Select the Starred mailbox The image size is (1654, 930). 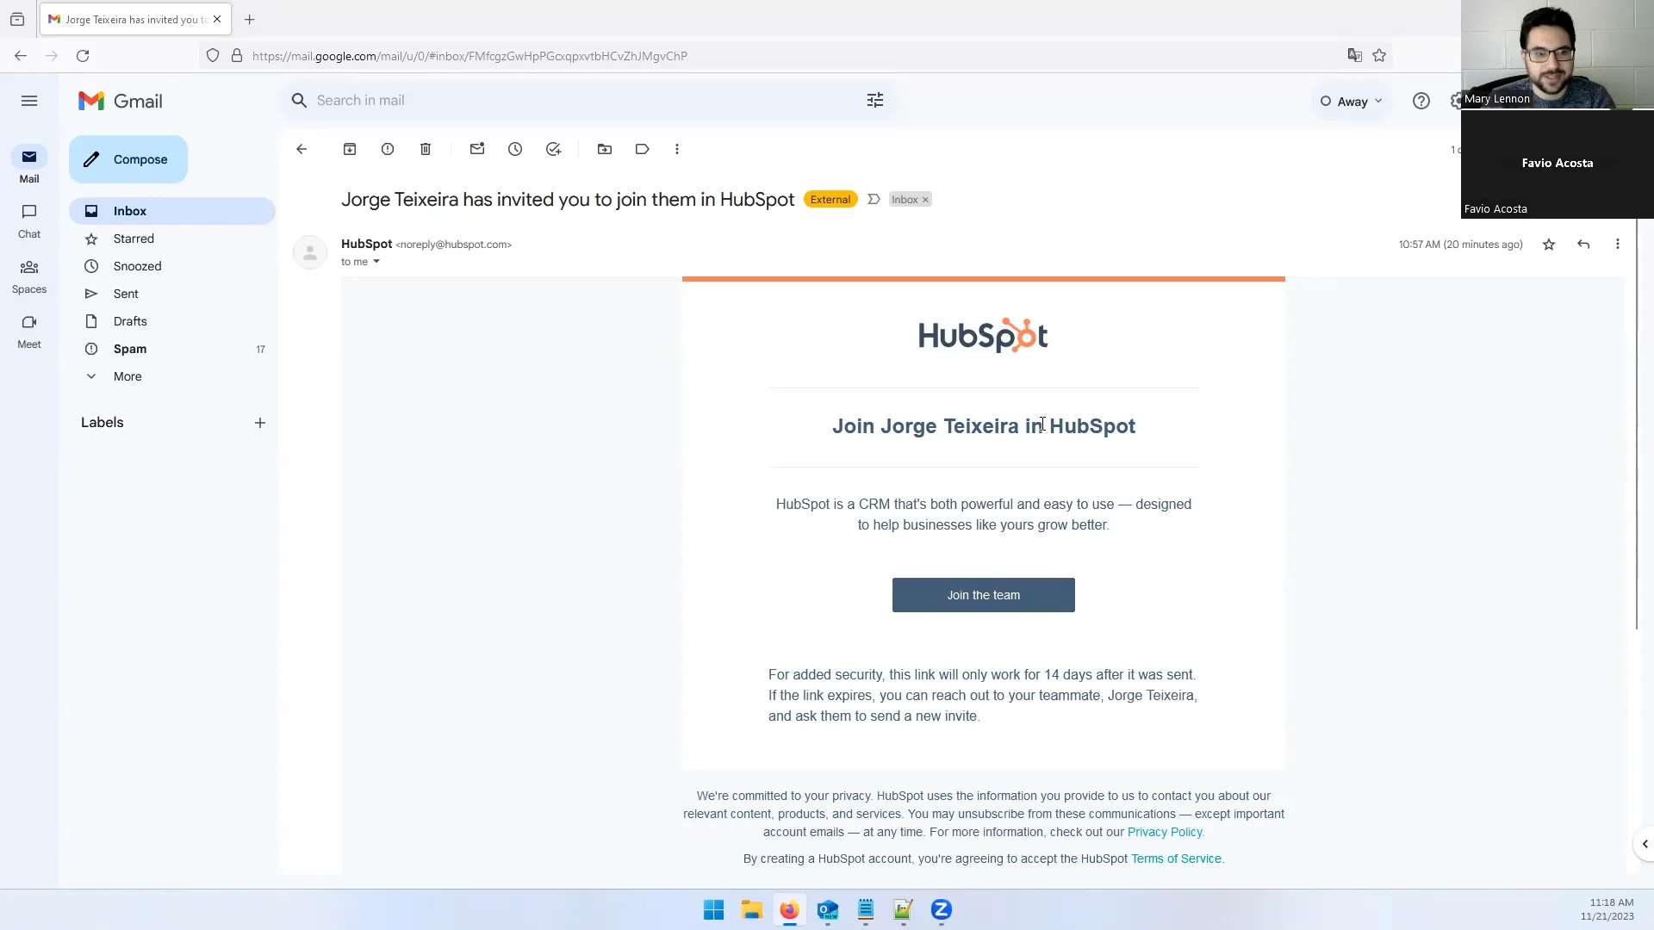[132, 239]
